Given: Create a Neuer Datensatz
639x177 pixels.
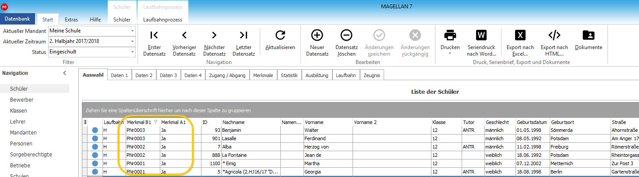Looking at the screenshot, I should coord(317,42).
